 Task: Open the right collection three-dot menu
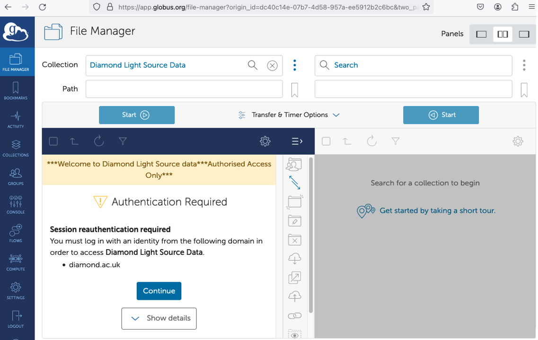tap(524, 65)
